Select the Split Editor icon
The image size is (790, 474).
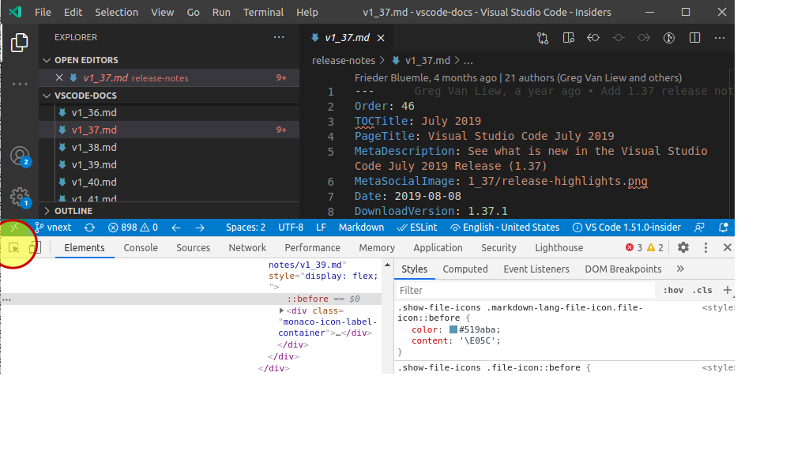pyautogui.click(x=695, y=37)
